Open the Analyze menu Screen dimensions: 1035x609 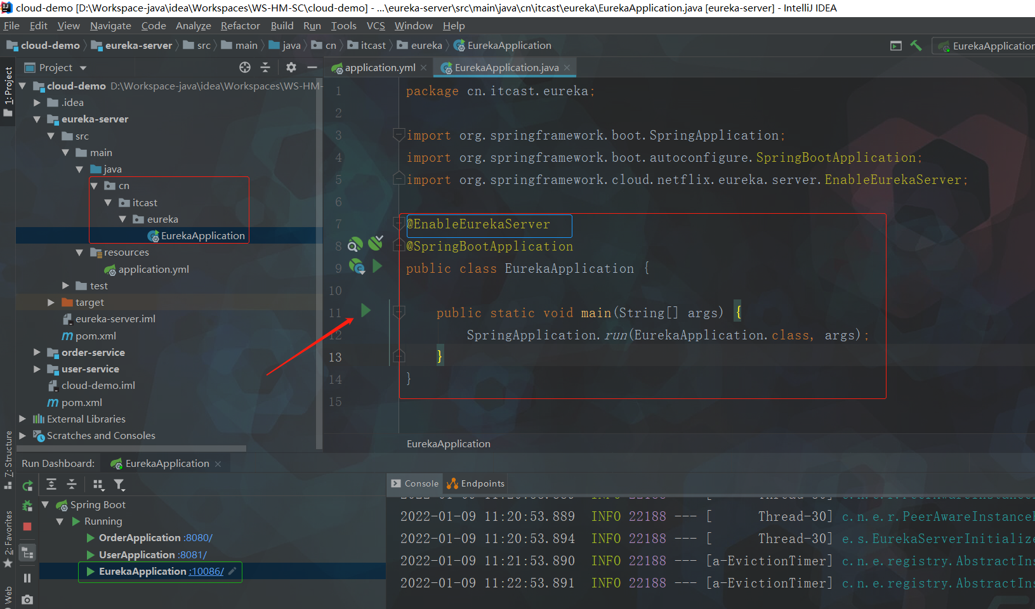194,26
